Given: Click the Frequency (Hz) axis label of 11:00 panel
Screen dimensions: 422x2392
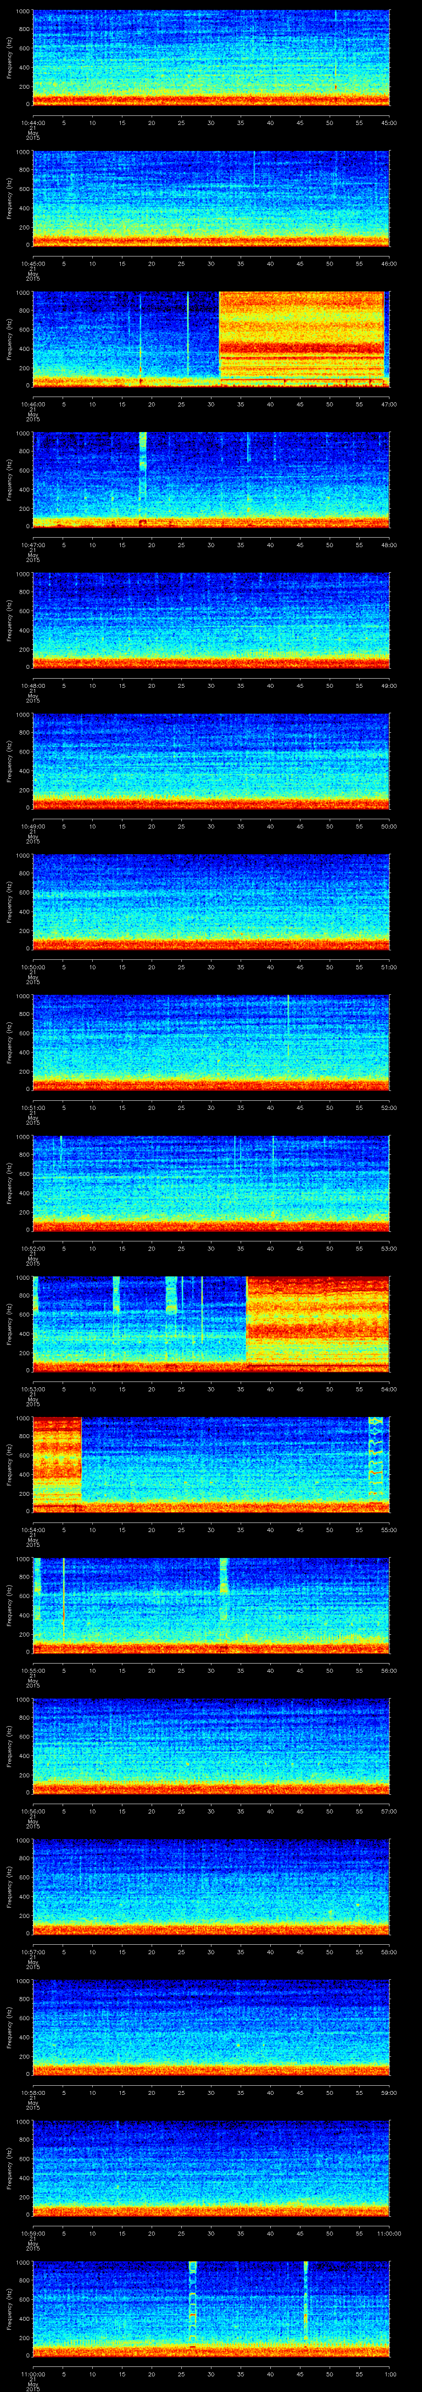Looking at the screenshot, I should point(9,2307).
